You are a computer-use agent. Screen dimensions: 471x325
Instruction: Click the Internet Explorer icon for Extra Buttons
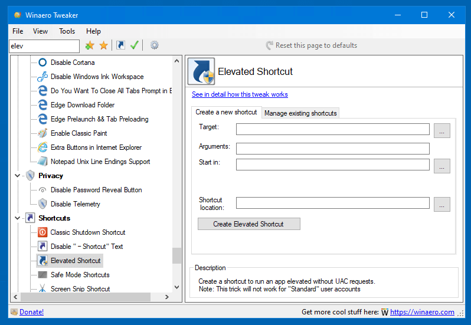42,147
